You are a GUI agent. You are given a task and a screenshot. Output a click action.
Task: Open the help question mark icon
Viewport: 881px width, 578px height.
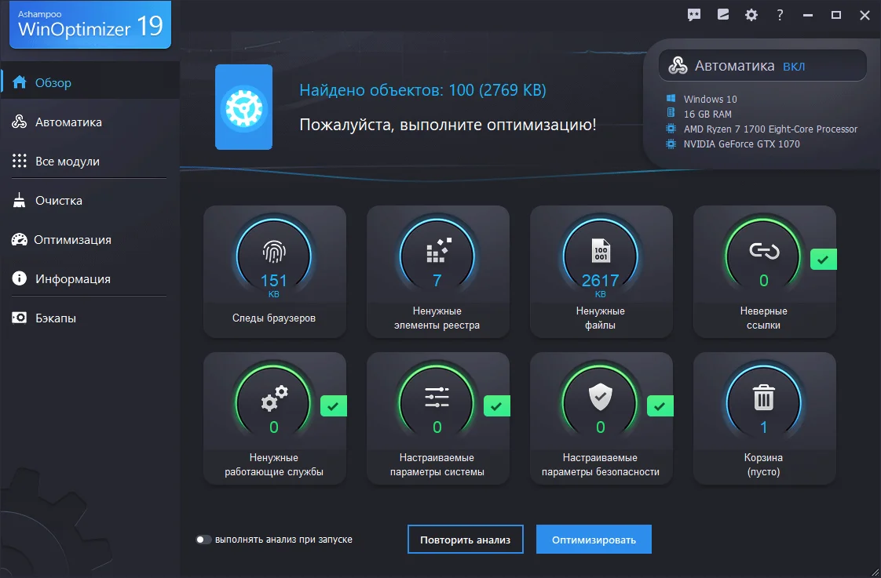click(779, 14)
